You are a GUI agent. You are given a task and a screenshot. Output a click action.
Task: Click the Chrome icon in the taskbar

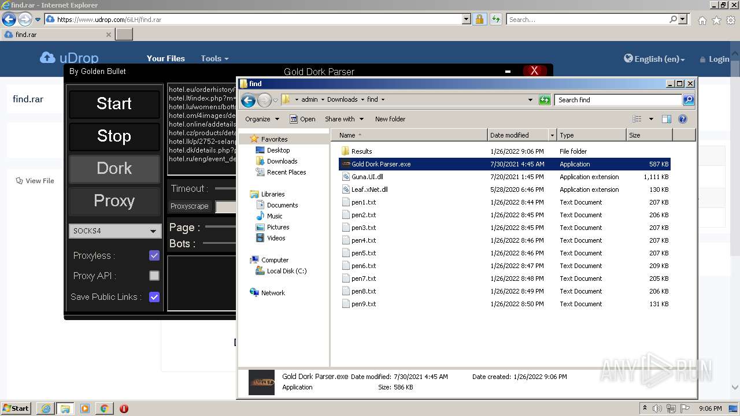(104, 408)
